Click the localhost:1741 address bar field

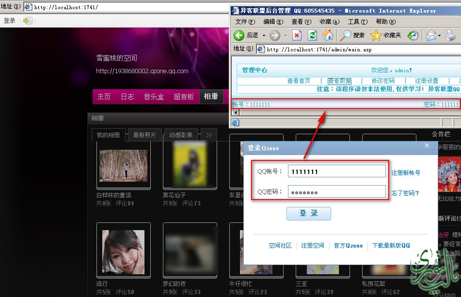[x=127, y=7]
